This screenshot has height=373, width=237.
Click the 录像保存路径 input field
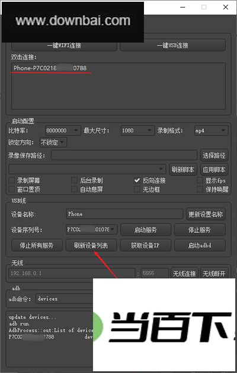124,155
